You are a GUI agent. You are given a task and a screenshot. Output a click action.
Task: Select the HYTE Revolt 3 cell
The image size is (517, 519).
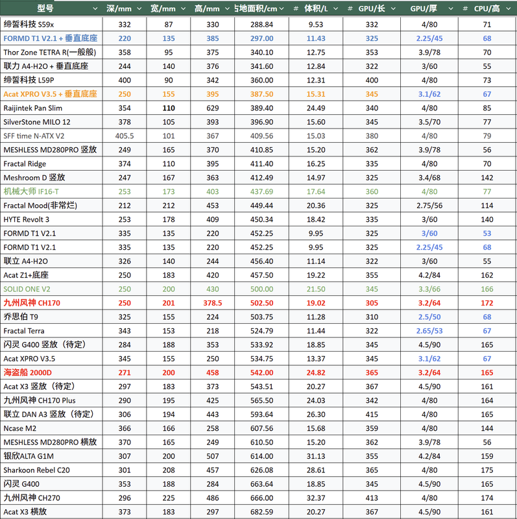(51, 219)
